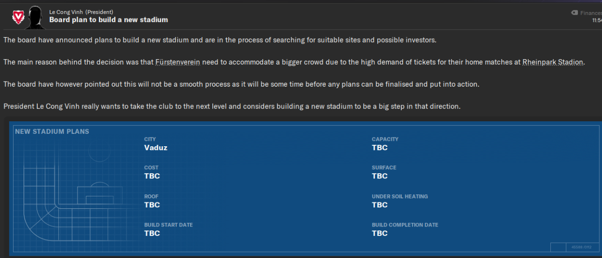Select the 'Board plan to build a new stadium' subject
Viewport: 602px width, 258px height.
pos(108,20)
